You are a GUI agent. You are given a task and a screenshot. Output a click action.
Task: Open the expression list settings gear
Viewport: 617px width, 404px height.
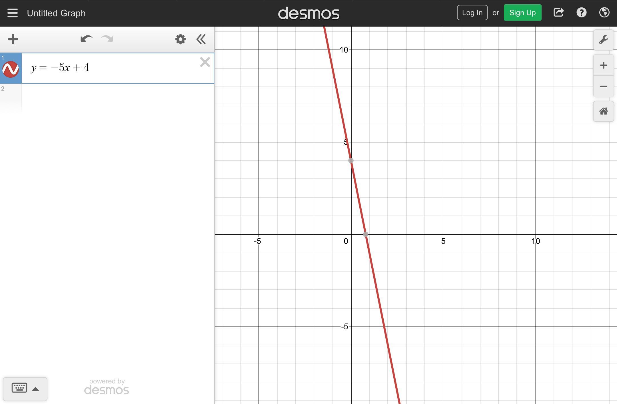181,39
